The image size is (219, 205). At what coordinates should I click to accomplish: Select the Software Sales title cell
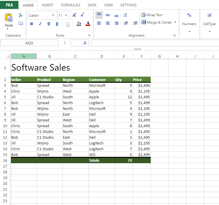(81, 68)
